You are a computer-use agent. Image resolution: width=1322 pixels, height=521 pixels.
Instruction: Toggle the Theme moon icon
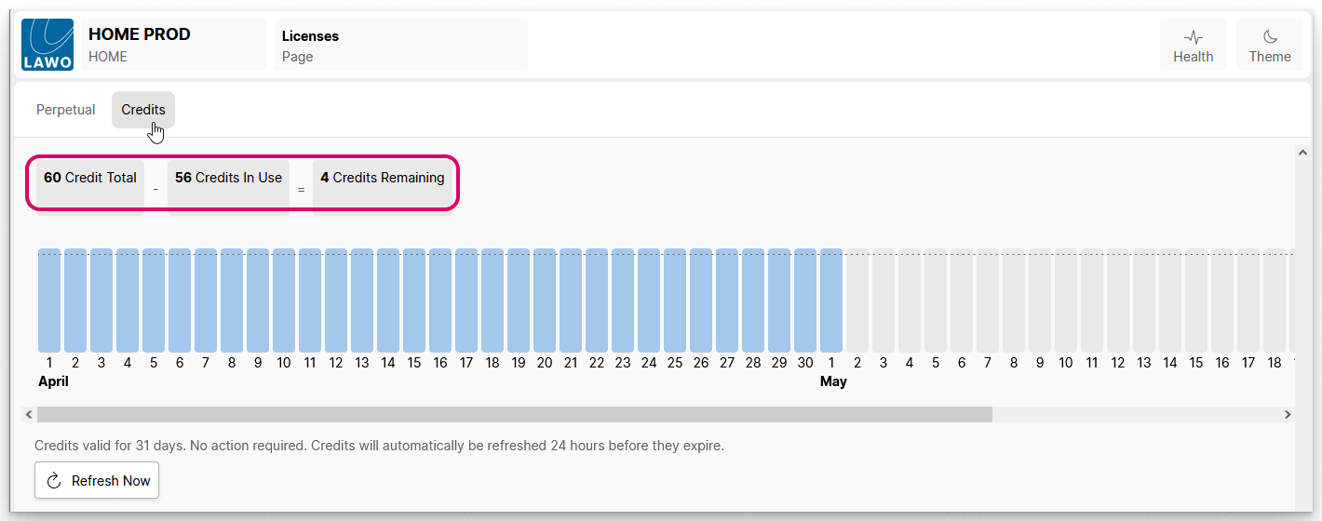pyautogui.click(x=1270, y=37)
